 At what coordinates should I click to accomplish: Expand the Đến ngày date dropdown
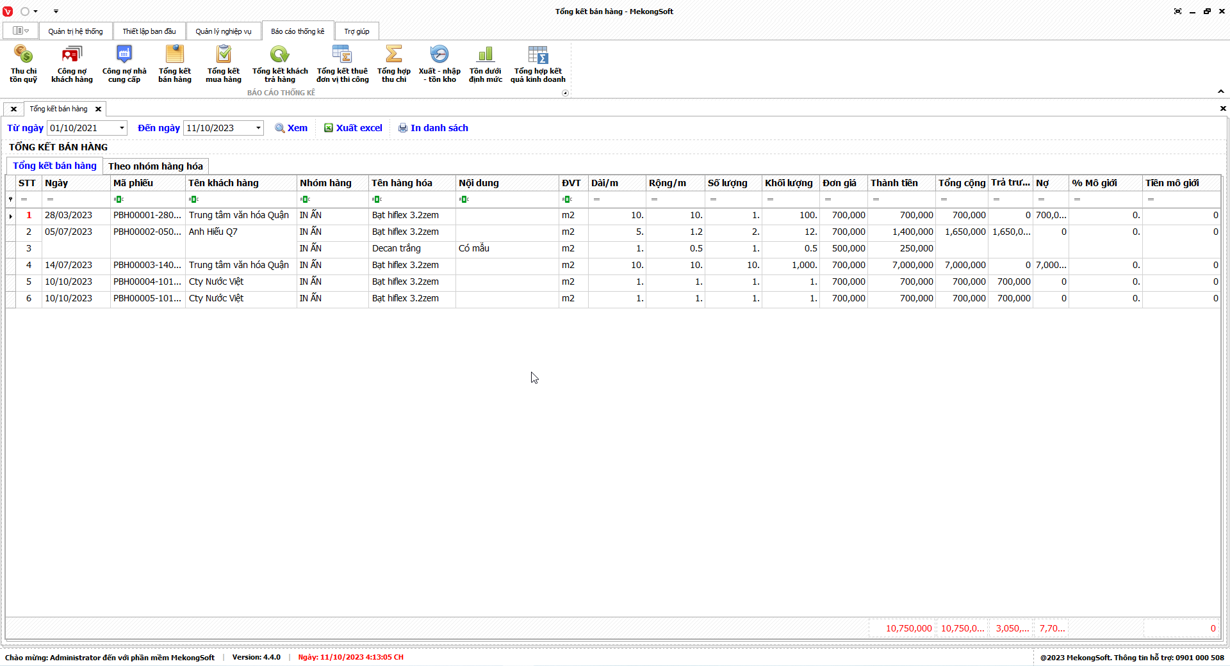(x=258, y=128)
